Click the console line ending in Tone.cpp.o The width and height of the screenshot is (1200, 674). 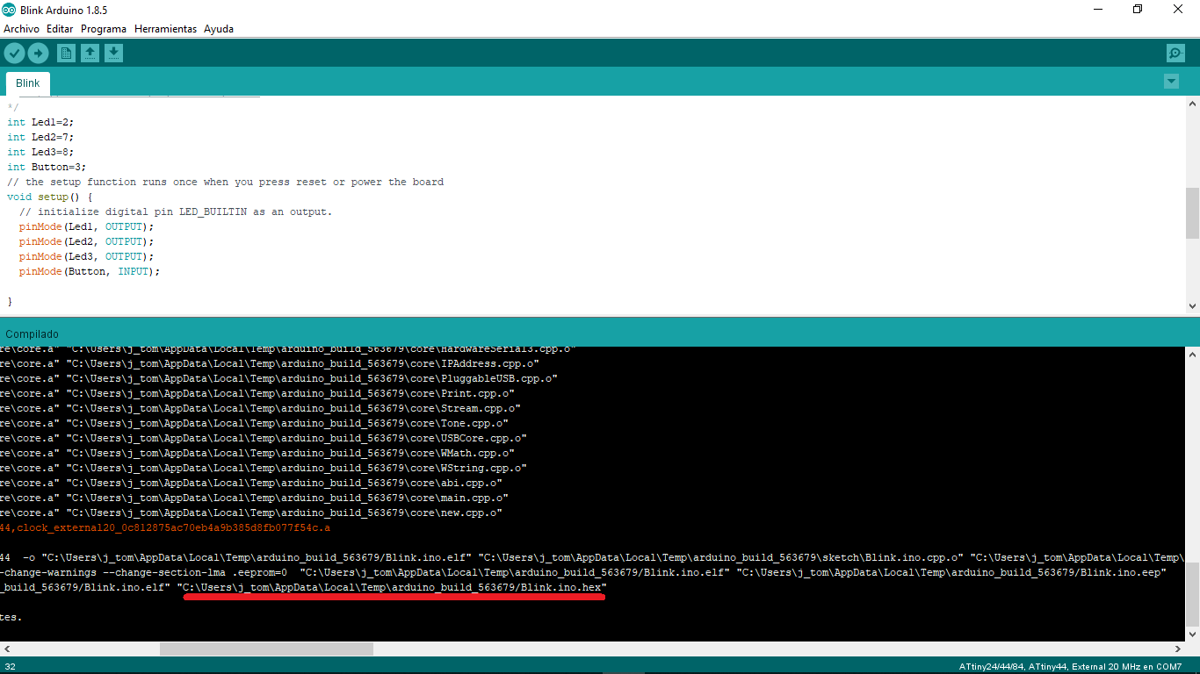click(x=254, y=424)
